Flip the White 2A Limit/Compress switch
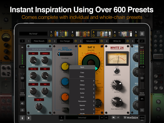Image resolution: width=164 pixels, height=123 pixels. click(x=117, y=71)
